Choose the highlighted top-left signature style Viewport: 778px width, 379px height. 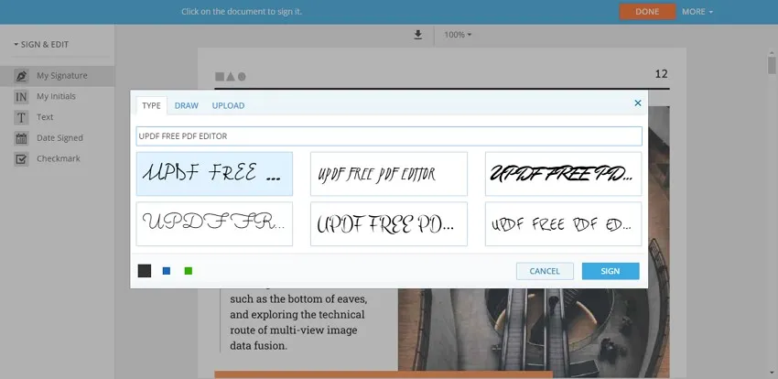214,174
